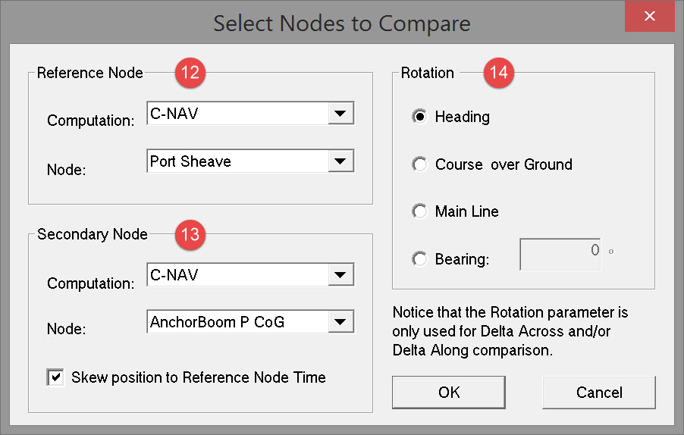Click the red marker numbered 12
Image resolution: width=684 pixels, height=435 pixels.
(190, 74)
